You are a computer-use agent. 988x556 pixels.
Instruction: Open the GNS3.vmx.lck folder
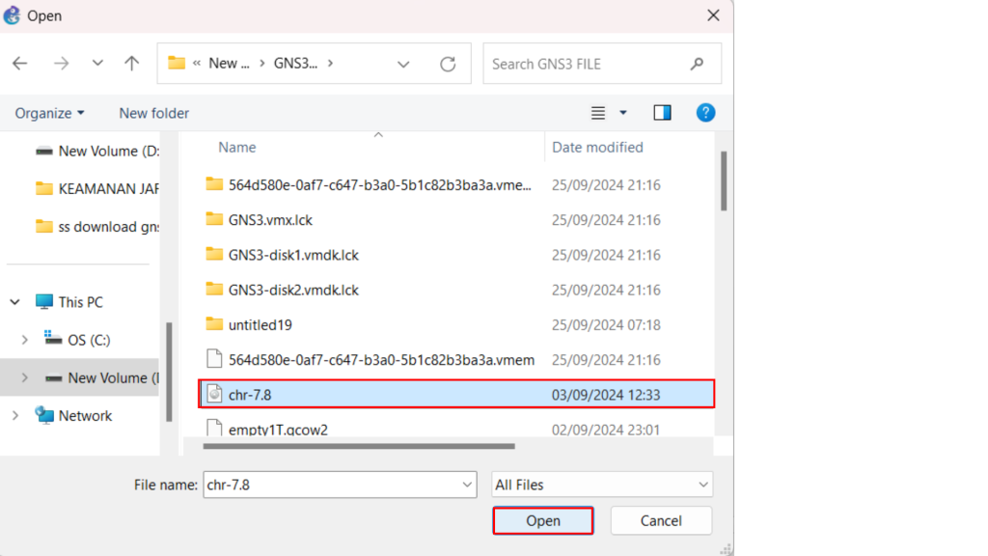(270, 219)
